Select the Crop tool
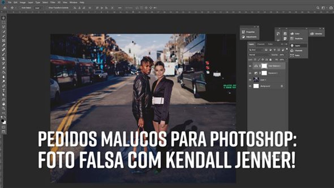The height and width of the screenshot is (188, 334). (x=4, y=36)
